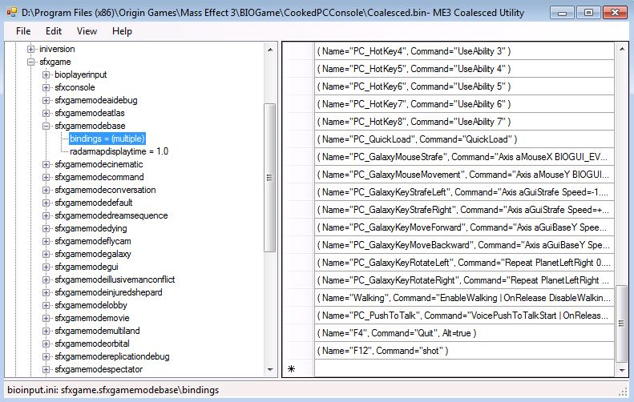This screenshot has width=634, height=402.
Task: Click the application icon in title bar
Action: coord(12,12)
